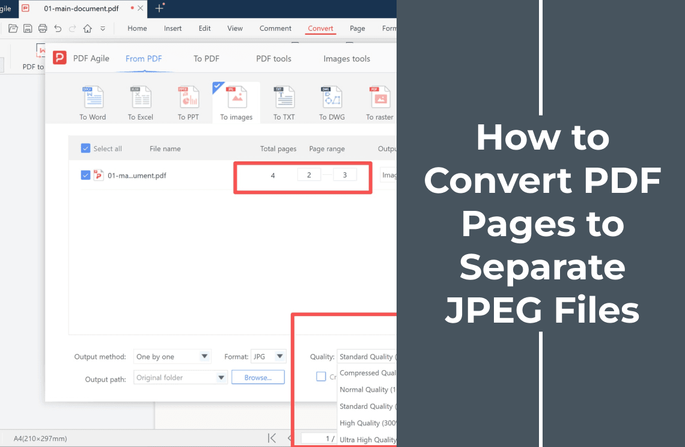
Task: Open the Format JPG dropdown
Action: [268, 356]
